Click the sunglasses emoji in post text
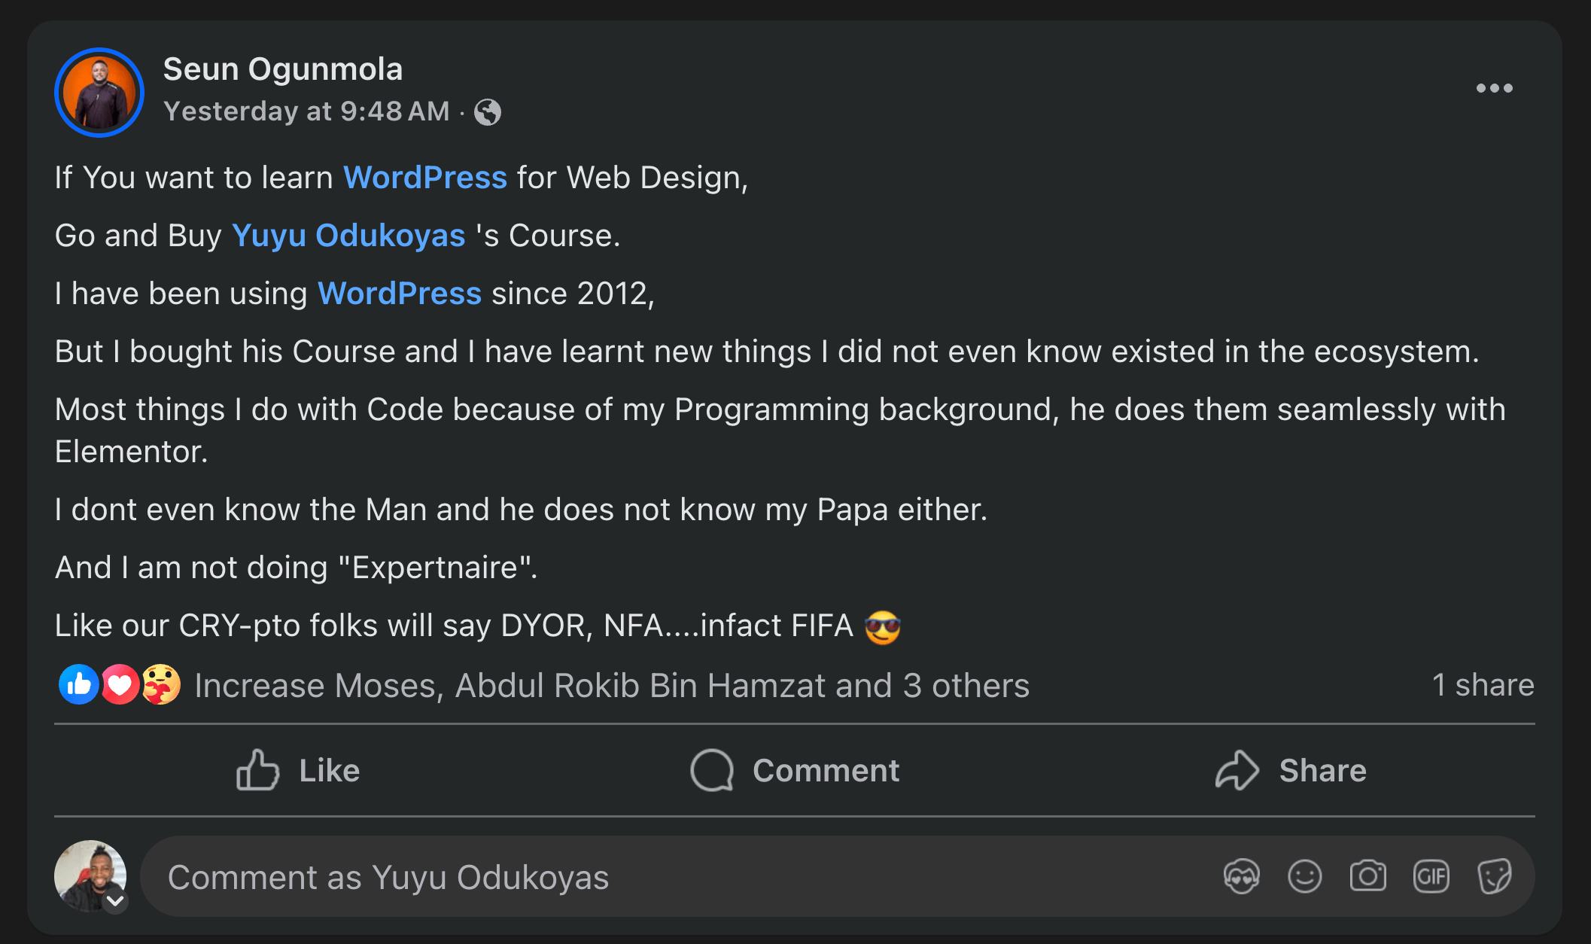 [x=883, y=627]
